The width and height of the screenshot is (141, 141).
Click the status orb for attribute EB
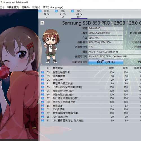(x=43, y=117)
